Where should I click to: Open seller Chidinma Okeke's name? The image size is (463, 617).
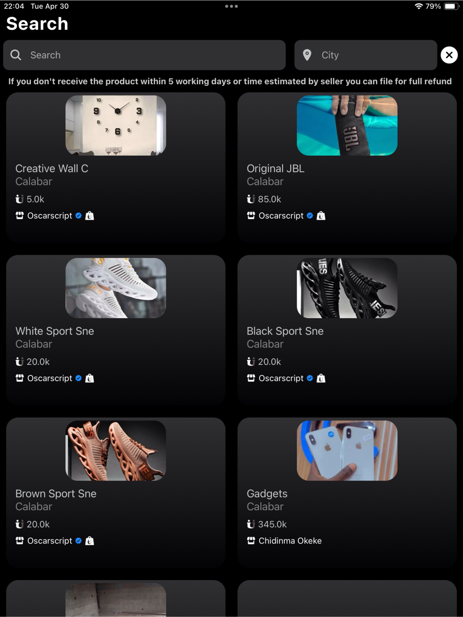290,541
